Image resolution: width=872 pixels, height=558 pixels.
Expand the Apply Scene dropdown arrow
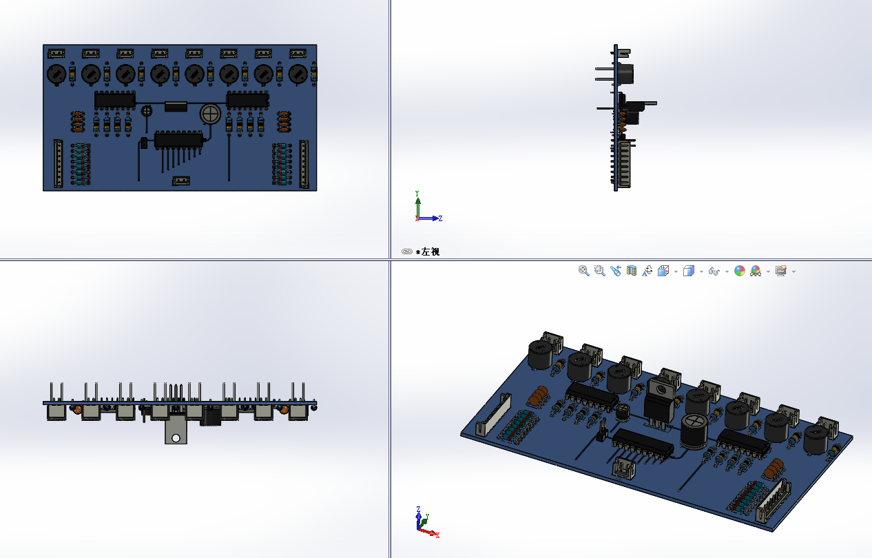(768, 272)
